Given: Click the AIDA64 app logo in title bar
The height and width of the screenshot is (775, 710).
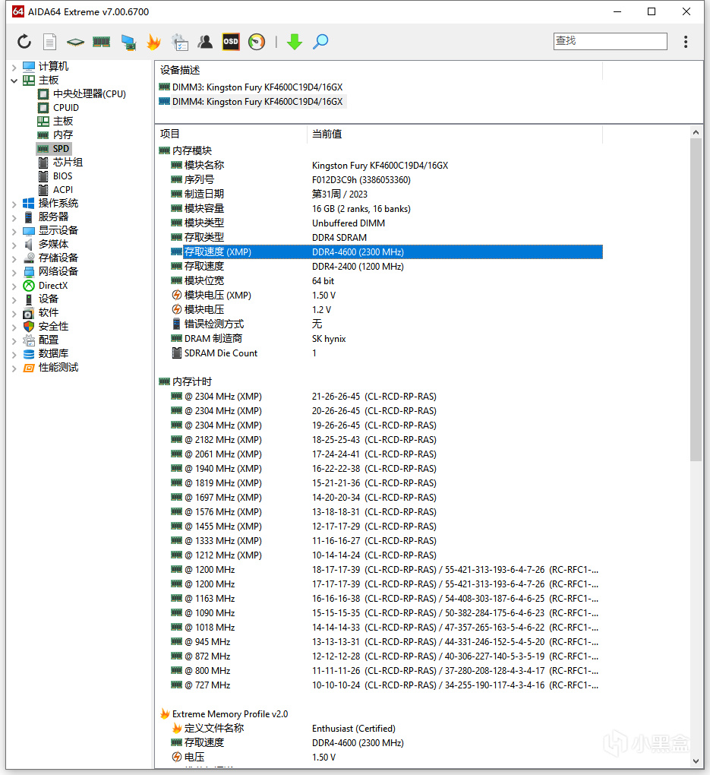Looking at the screenshot, I should pyautogui.click(x=17, y=11).
